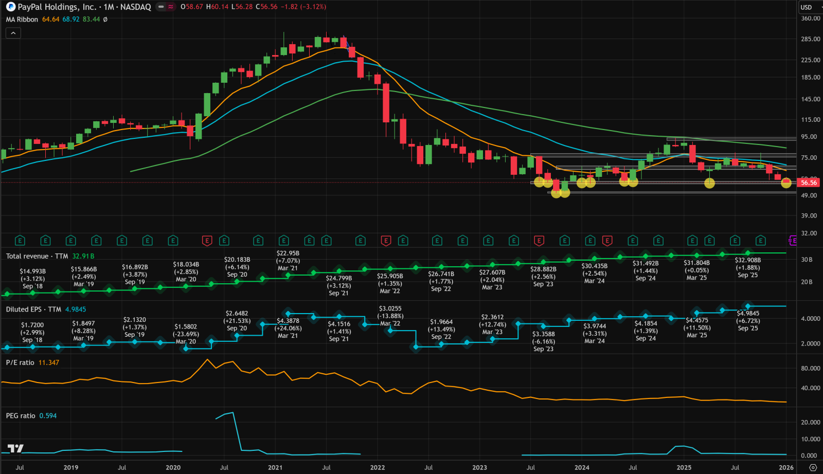This screenshot has height=474, width=823.
Task: Click the green earnings marker for July 2021
Action: (x=326, y=241)
